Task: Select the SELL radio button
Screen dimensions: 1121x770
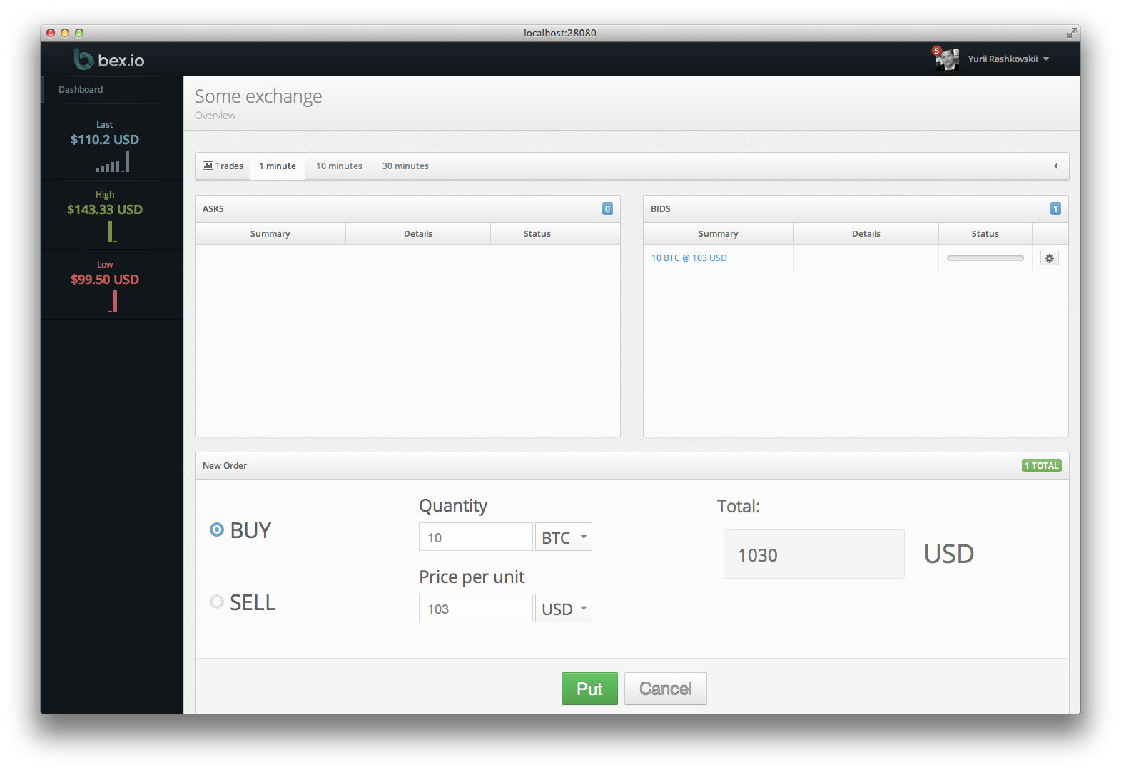Action: click(x=217, y=602)
